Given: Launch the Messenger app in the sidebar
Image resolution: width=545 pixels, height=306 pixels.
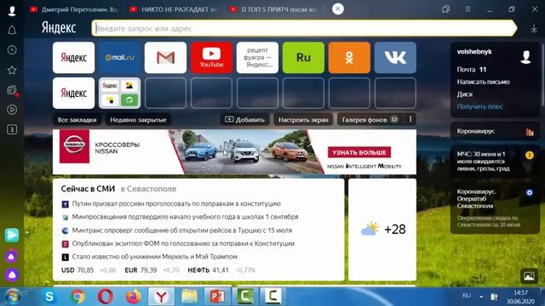Looking at the screenshot, I should tap(12, 235).
